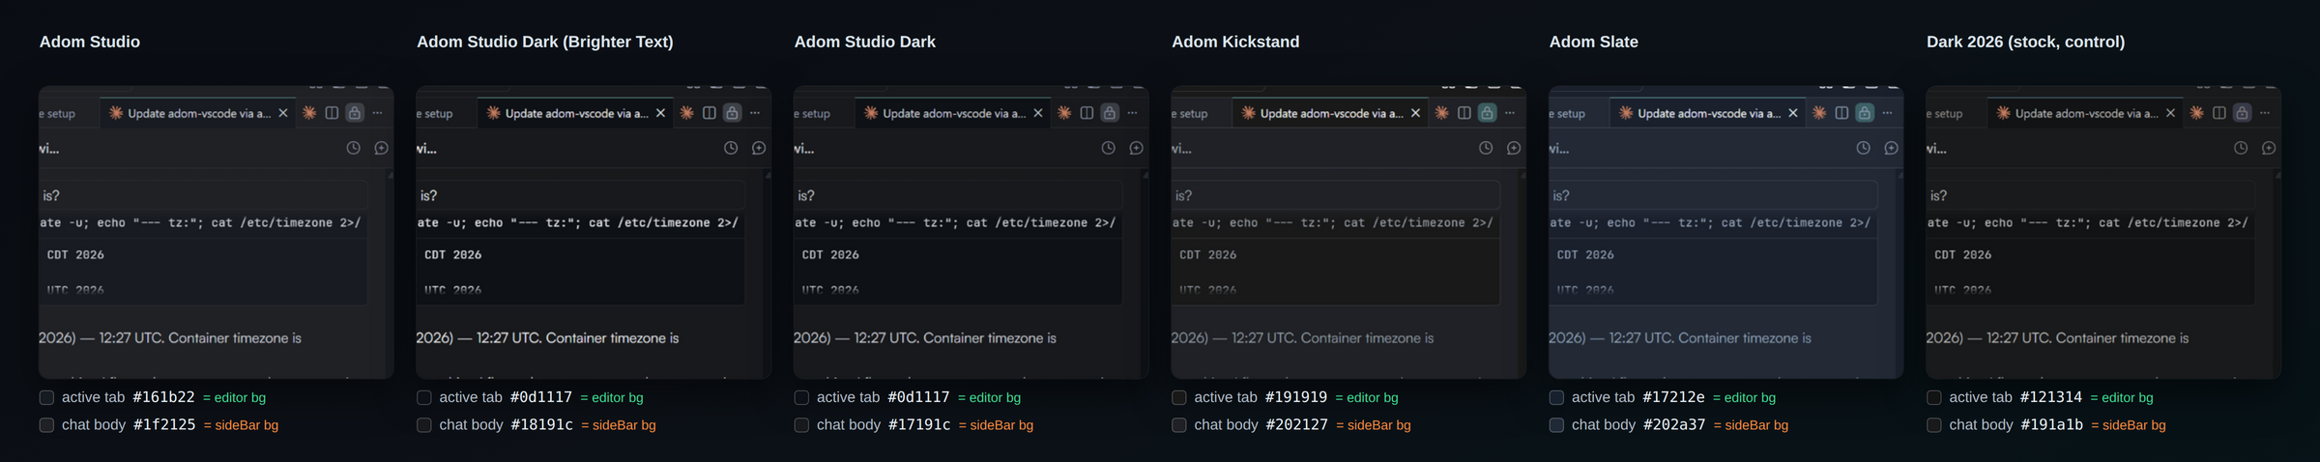Click the 'Adom Kickstand' heading

click(x=1235, y=42)
